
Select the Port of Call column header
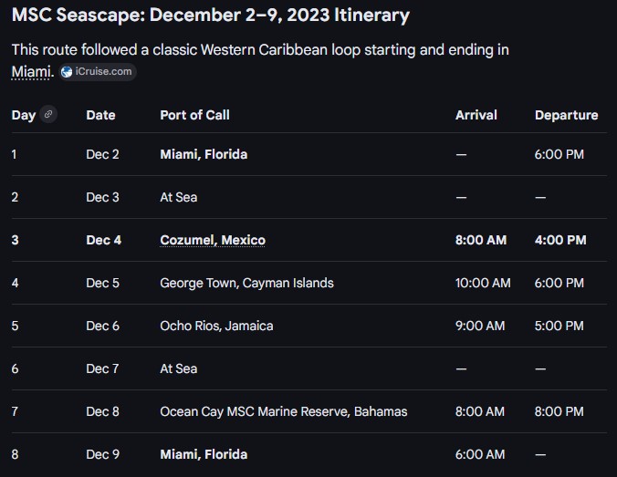point(194,115)
